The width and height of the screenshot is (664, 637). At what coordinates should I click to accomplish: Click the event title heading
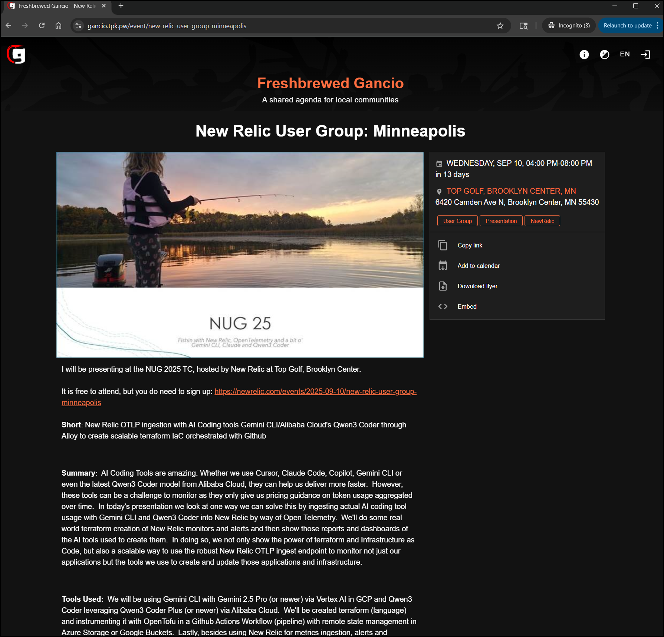point(330,131)
